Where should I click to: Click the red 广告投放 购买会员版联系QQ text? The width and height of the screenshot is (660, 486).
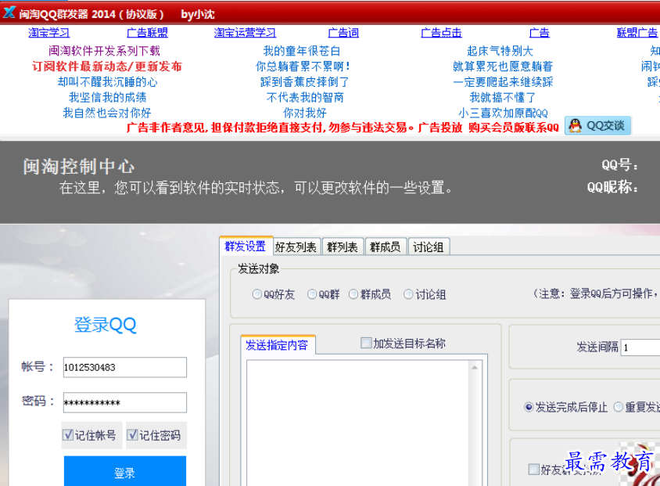click(x=488, y=128)
